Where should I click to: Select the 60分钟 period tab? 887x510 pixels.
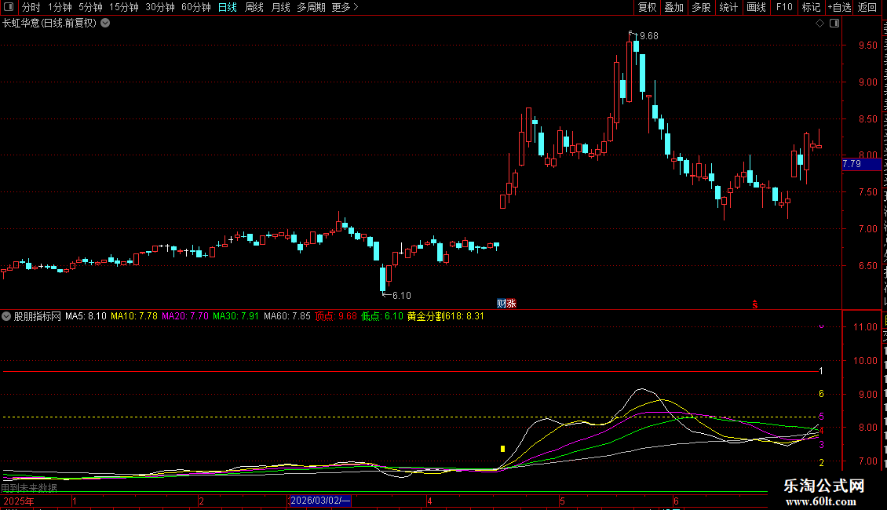click(x=196, y=7)
